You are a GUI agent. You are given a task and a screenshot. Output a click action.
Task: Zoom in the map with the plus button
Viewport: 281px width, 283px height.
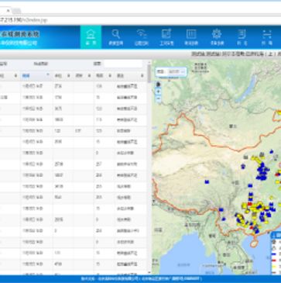pyautogui.click(x=159, y=91)
